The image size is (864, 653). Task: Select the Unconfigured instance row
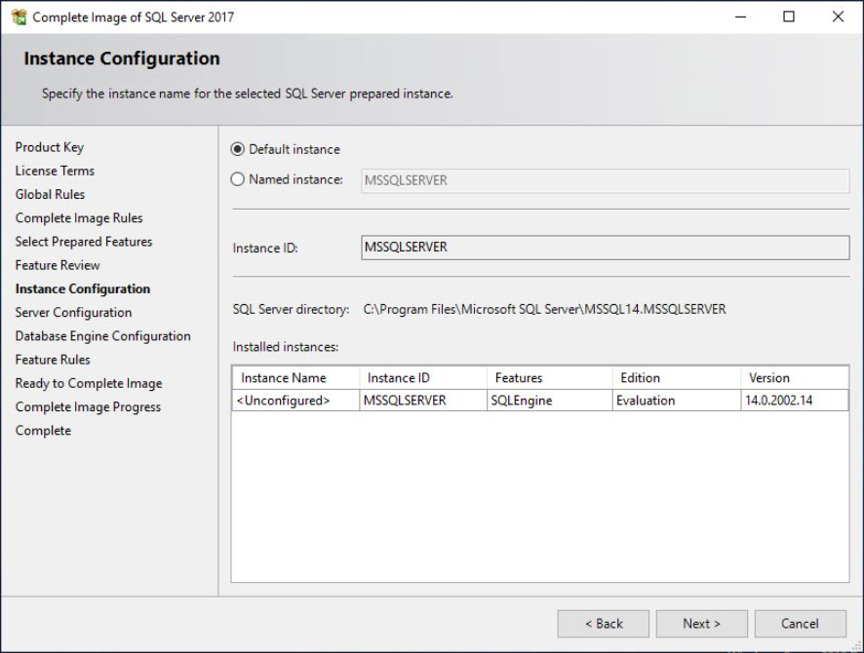[540, 401]
